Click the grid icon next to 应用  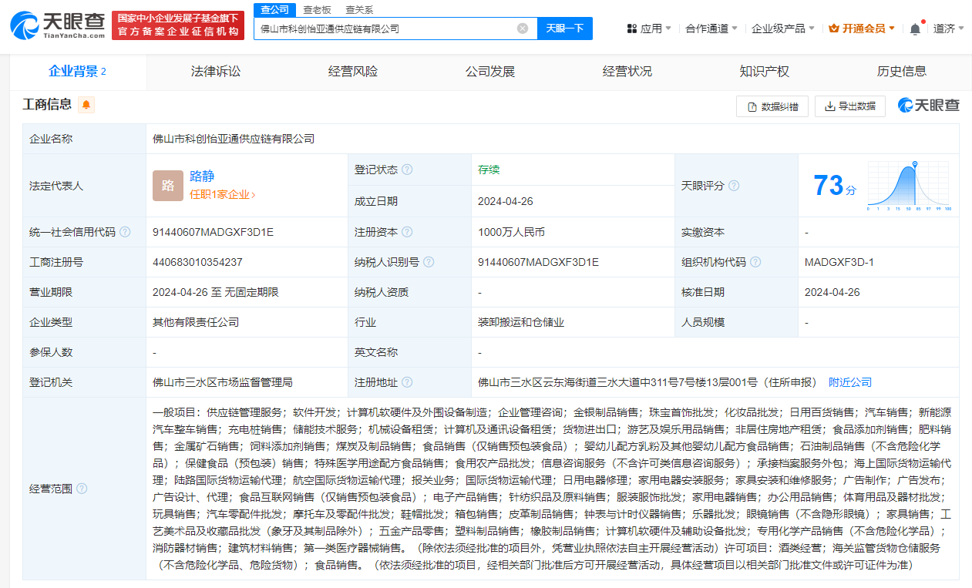[x=632, y=27]
